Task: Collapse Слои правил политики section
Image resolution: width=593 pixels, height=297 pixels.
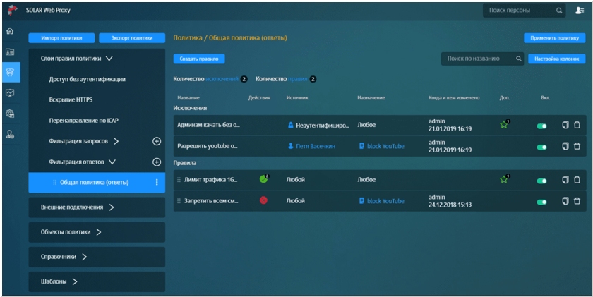Action: [x=109, y=59]
